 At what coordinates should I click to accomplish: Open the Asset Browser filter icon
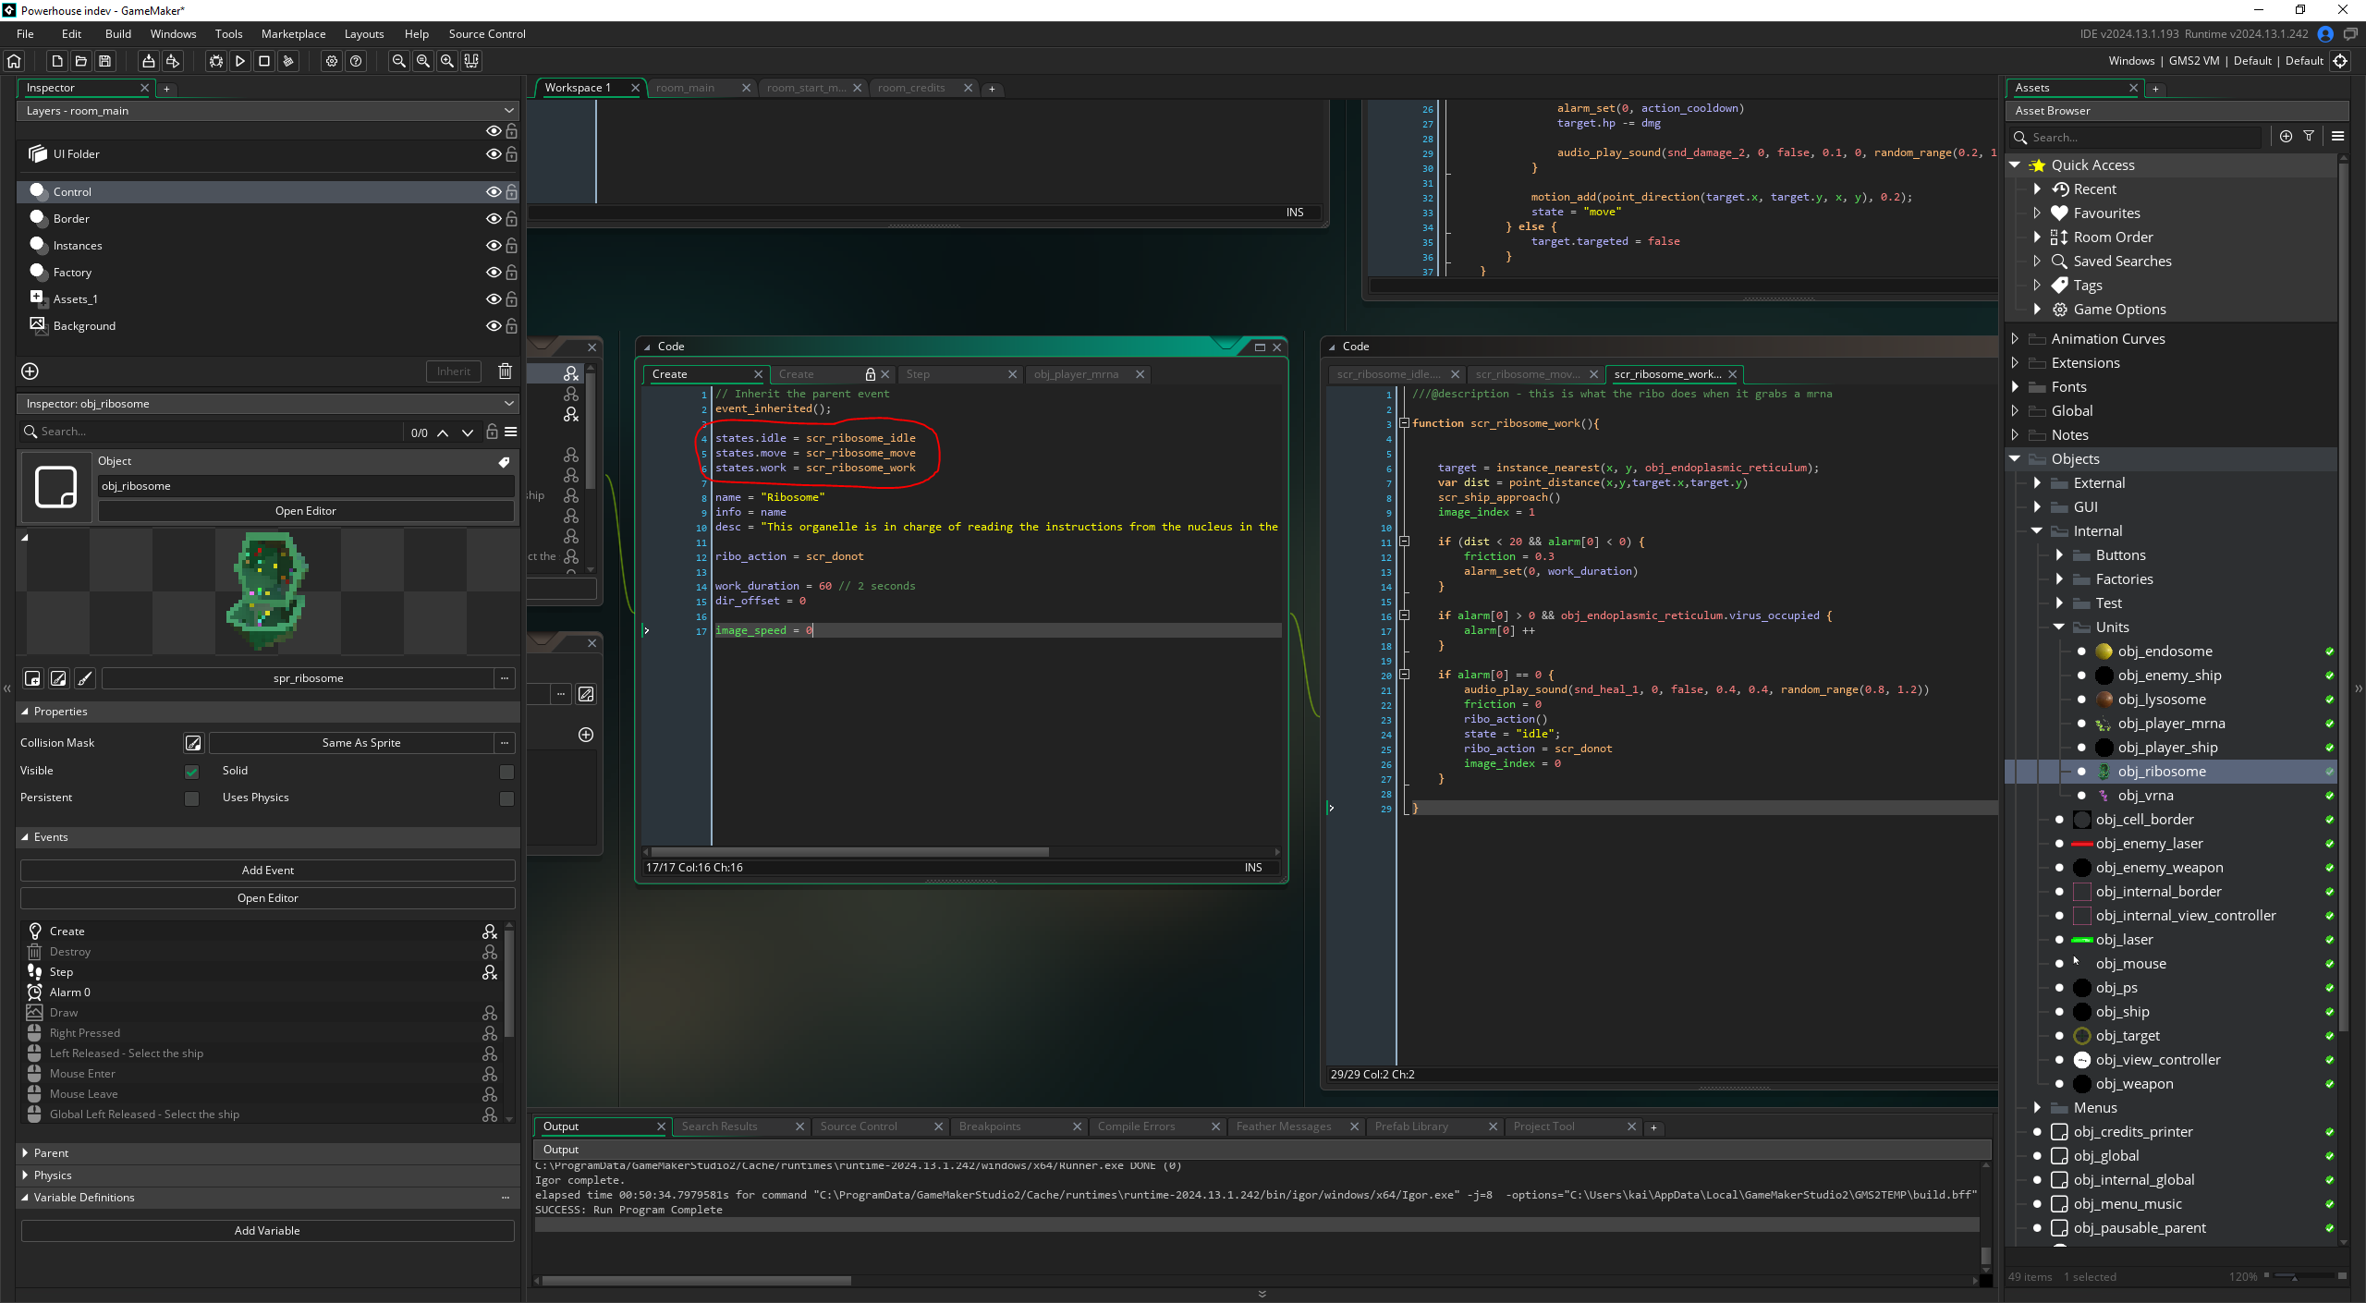(x=2309, y=137)
